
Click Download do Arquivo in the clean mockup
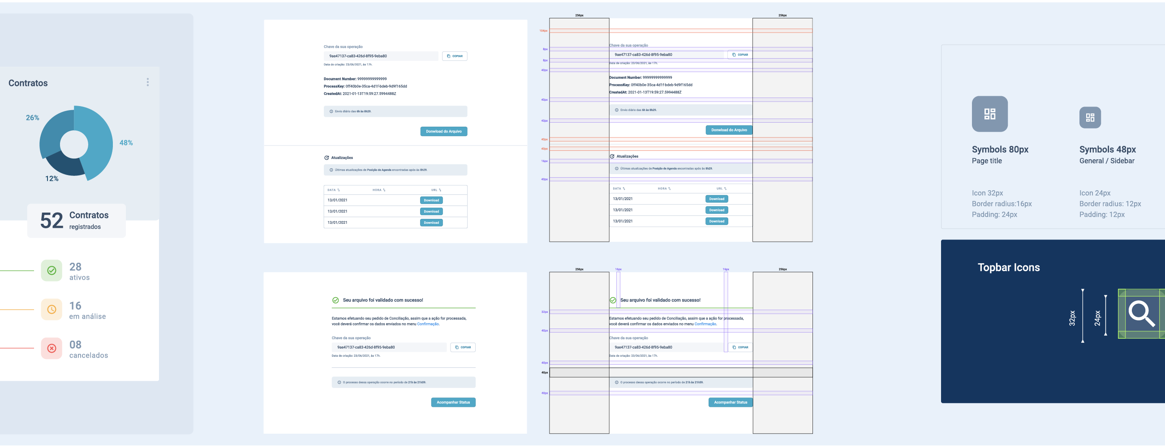[444, 132]
